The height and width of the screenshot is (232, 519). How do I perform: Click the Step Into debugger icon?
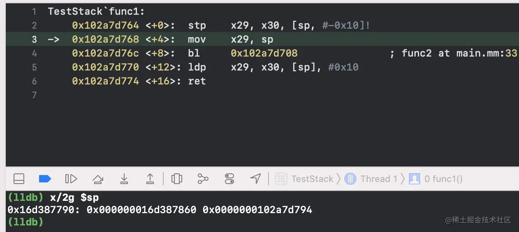tap(124, 179)
